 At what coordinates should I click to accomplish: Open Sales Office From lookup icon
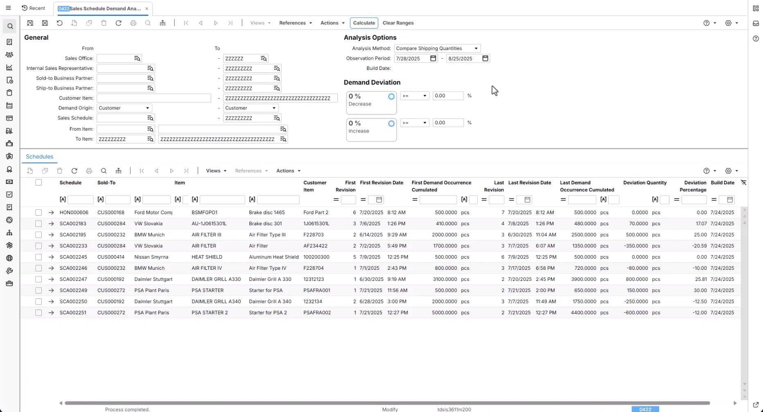click(138, 58)
